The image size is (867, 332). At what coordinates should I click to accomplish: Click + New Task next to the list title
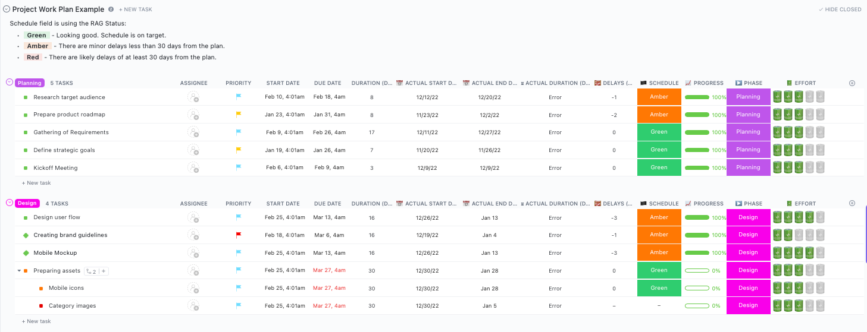click(136, 10)
